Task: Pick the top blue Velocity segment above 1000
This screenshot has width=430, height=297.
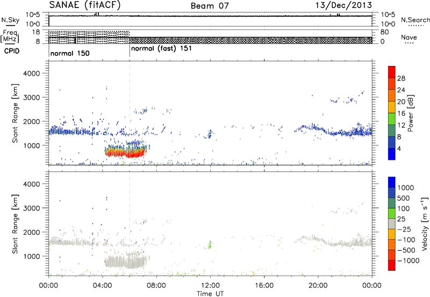Action: tap(392, 182)
